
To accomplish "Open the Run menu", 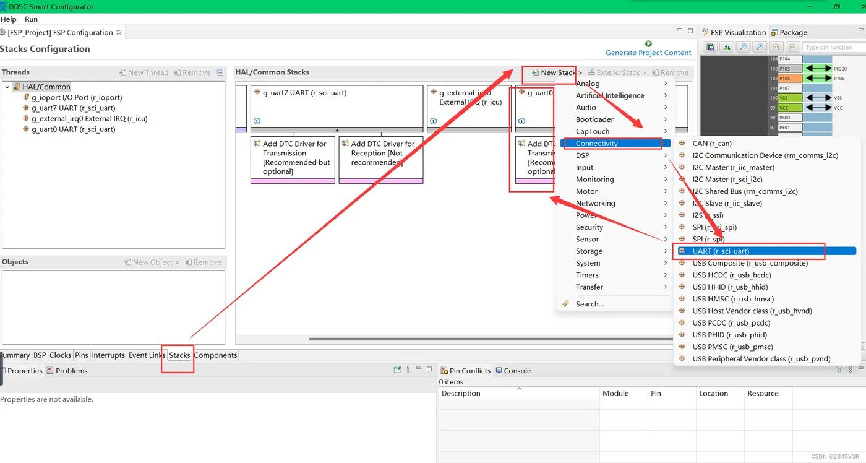I will 31,19.
